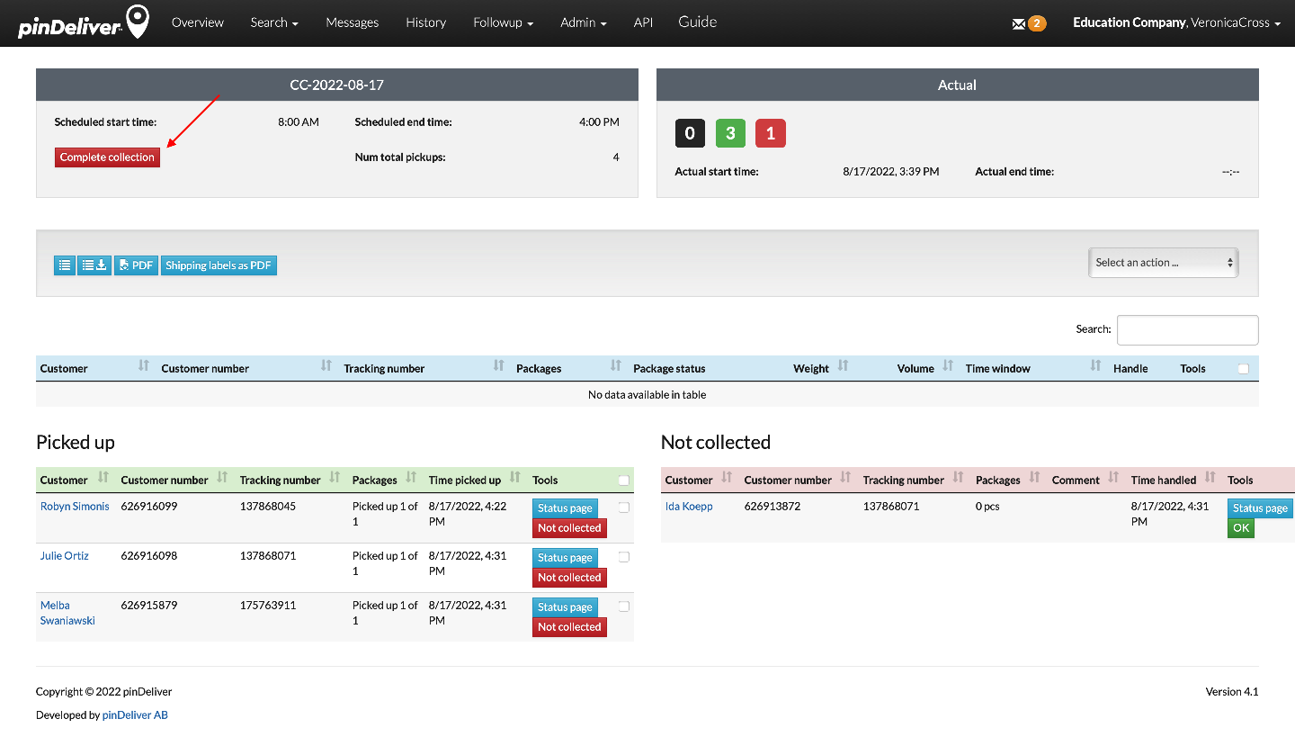This screenshot has height=746, width=1295.
Task: Open customer link Robyn Simonis
Action: pos(75,507)
